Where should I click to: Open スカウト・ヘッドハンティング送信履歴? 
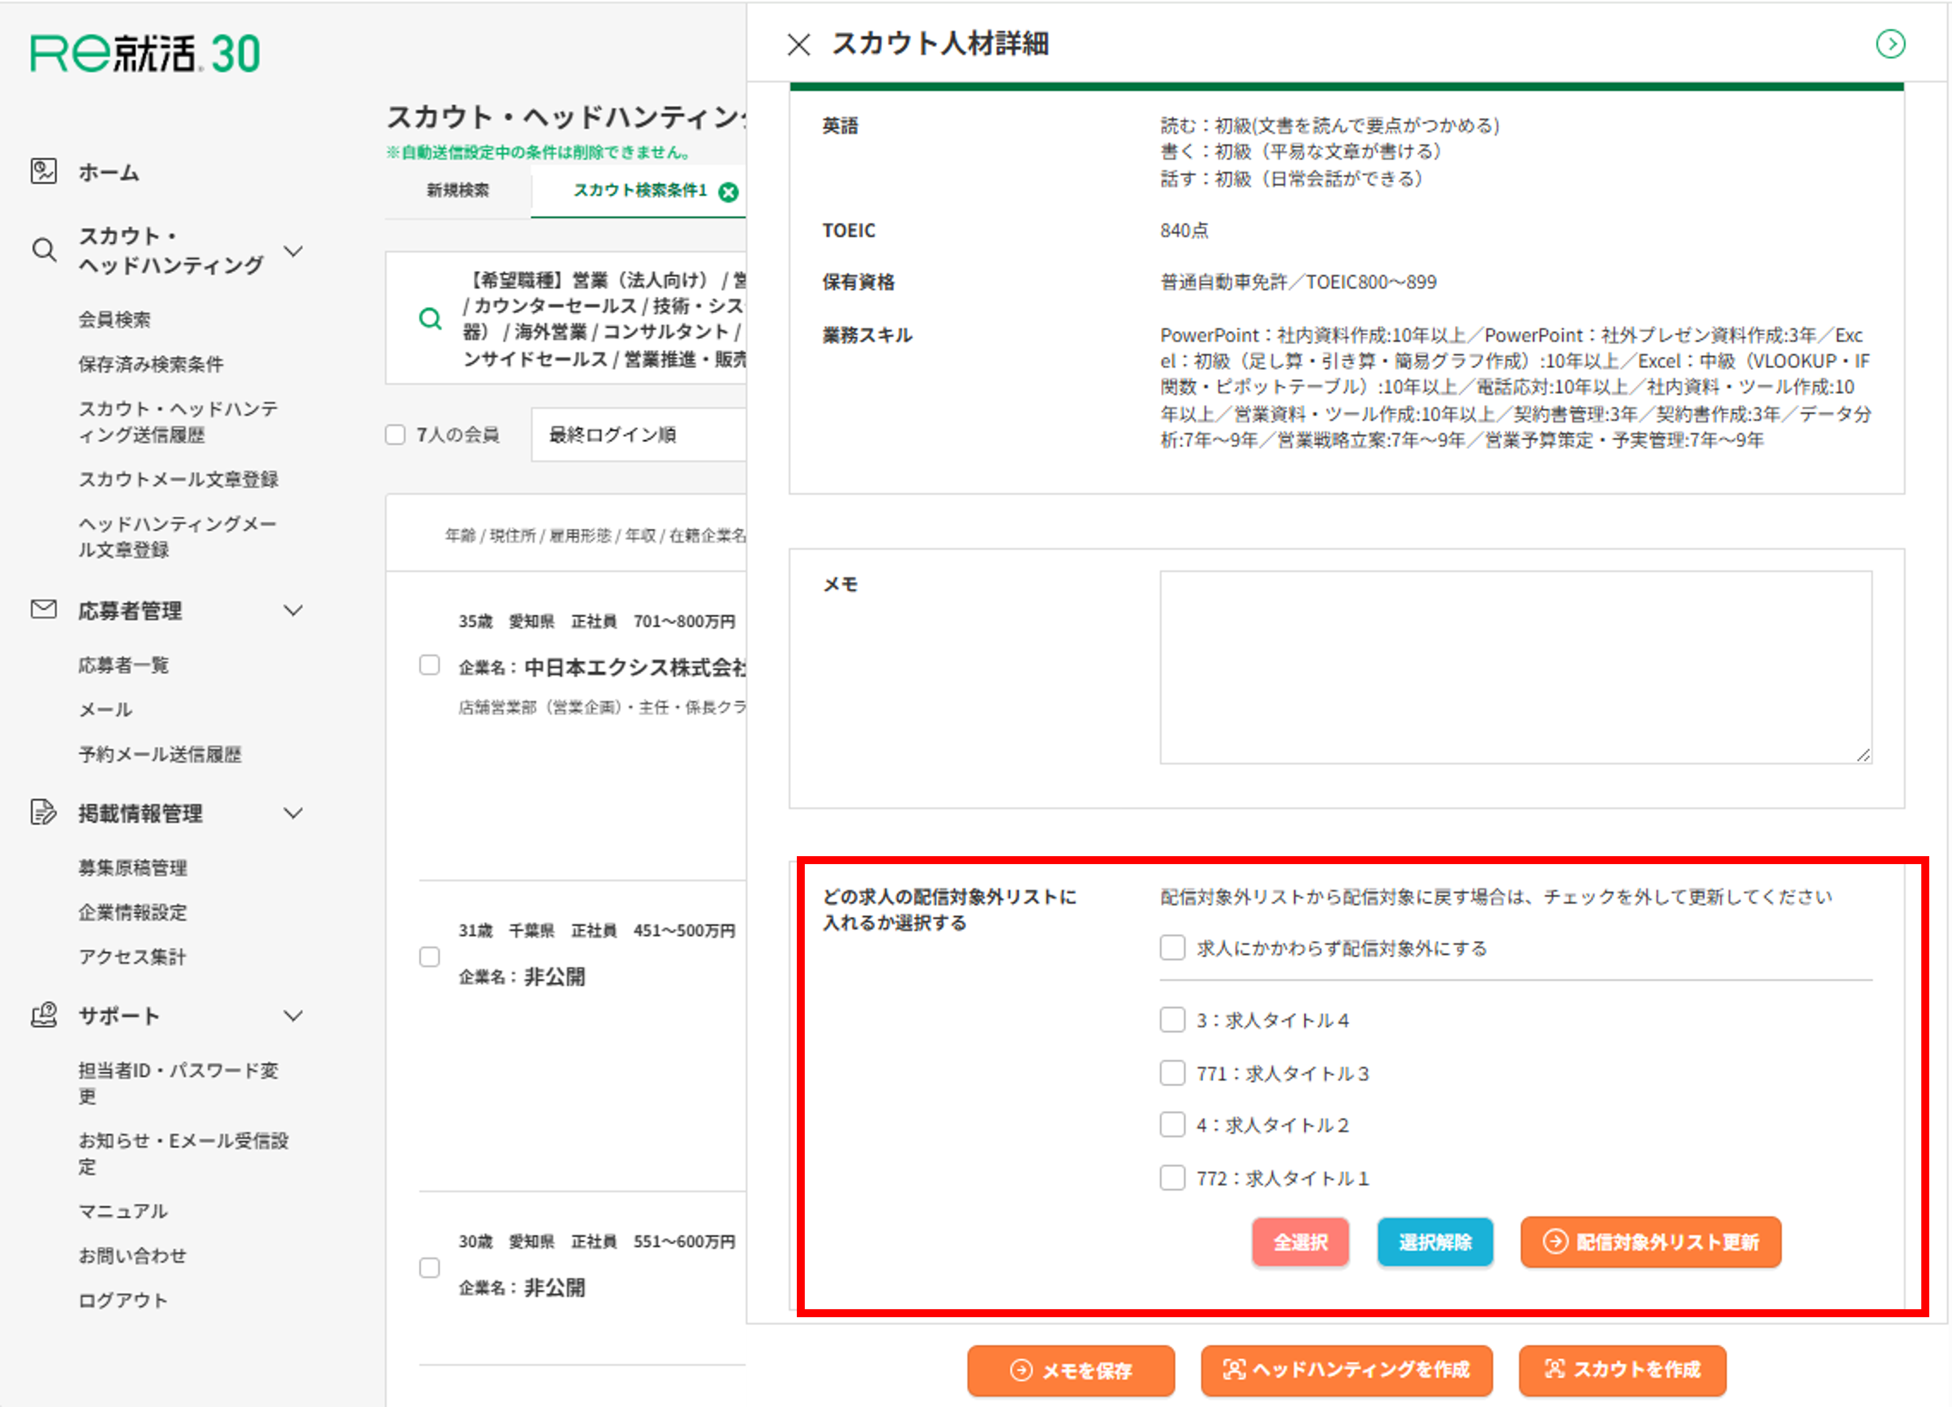178,421
